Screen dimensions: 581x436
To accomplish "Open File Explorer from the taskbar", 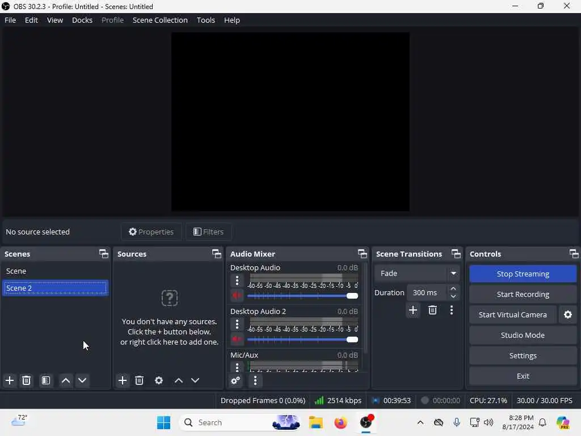I will click(315, 422).
